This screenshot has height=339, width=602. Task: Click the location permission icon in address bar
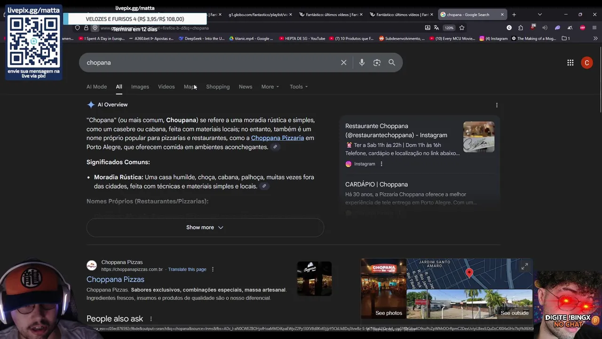tap(95, 28)
